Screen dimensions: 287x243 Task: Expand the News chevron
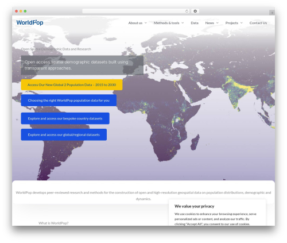pyautogui.click(x=218, y=23)
